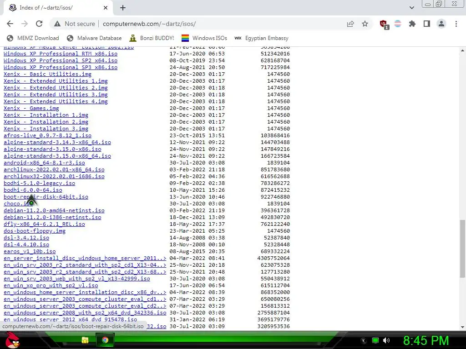Image resolution: width=466 pixels, height=349 pixels.
Task: Go back to the previous page
Action: pyautogui.click(x=10, y=24)
